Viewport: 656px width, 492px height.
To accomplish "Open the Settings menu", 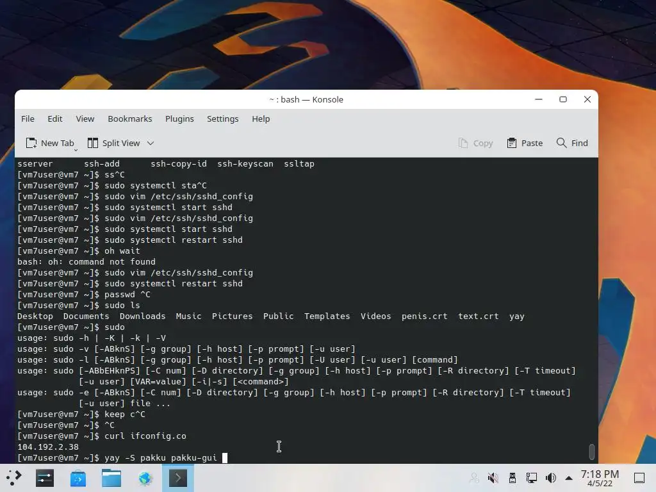I will 222,119.
